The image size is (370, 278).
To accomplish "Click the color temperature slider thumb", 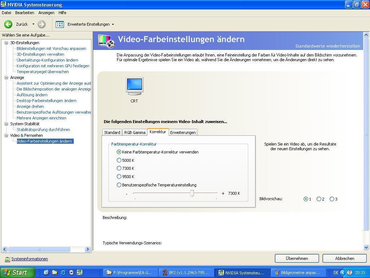I will pyautogui.click(x=192, y=193).
